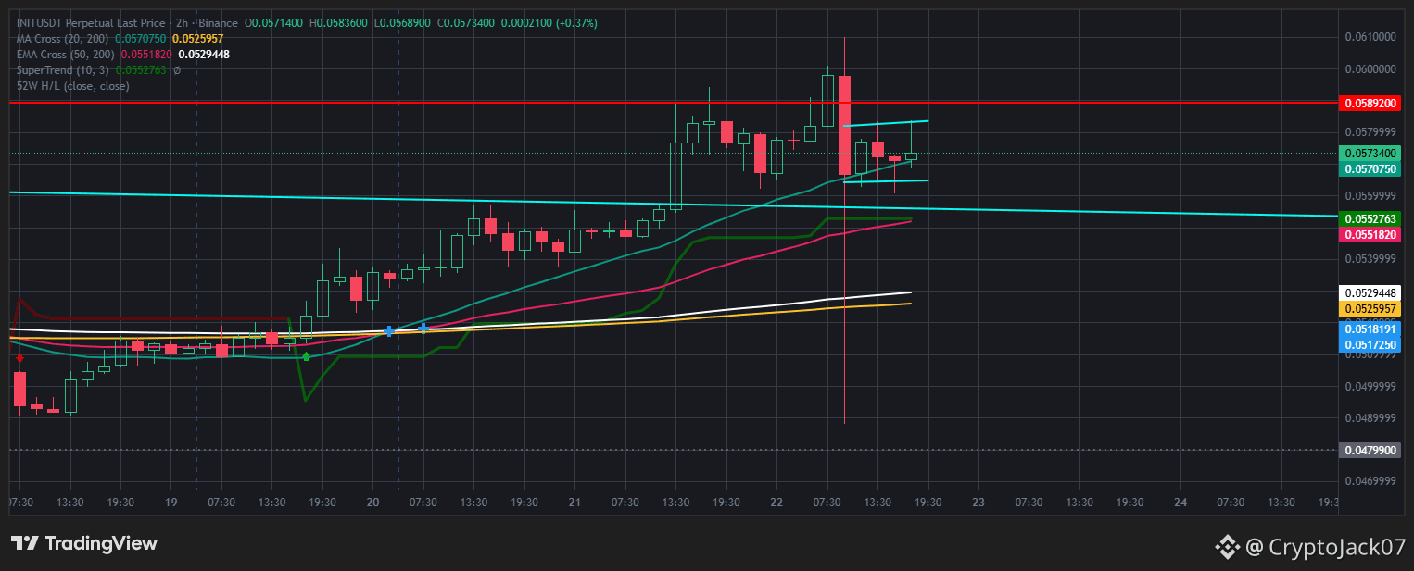Viewport: 1414px width, 571px height.
Task: Click date label 20 on time axis
Action: click(x=372, y=502)
